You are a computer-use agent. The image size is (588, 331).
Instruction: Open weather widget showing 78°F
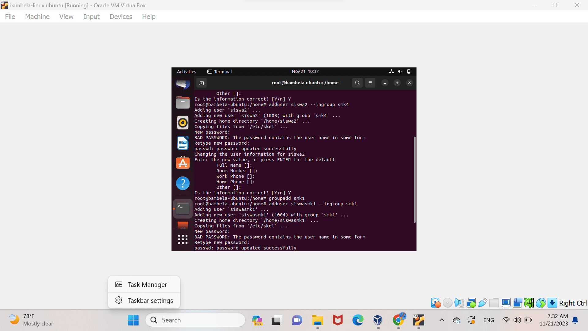pyautogui.click(x=31, y=320)
